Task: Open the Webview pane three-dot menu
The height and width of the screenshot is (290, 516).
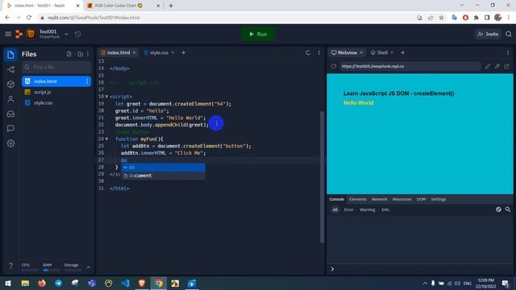Action: pos(508,52)
